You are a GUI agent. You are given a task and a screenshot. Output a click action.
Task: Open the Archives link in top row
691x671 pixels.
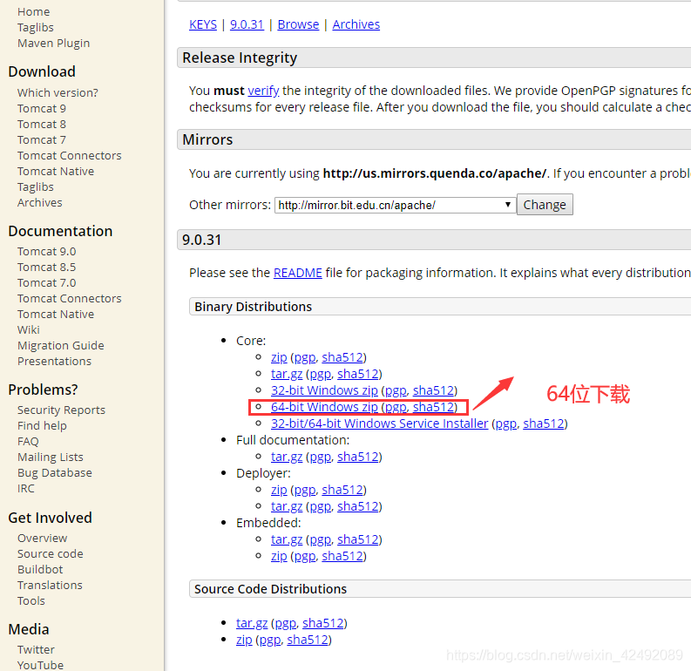click(x=356, y=24)
